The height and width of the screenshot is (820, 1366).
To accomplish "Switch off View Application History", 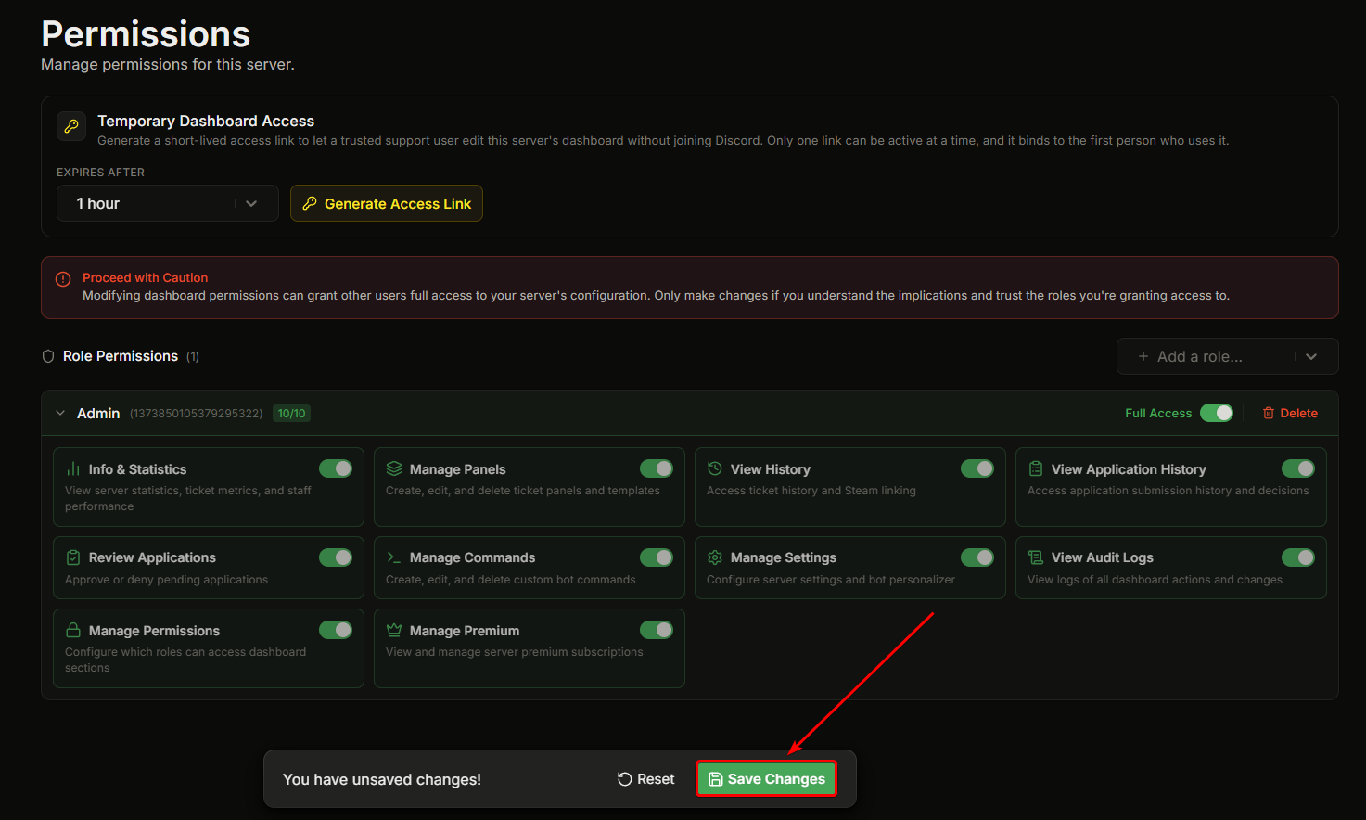I will 1298,468.
